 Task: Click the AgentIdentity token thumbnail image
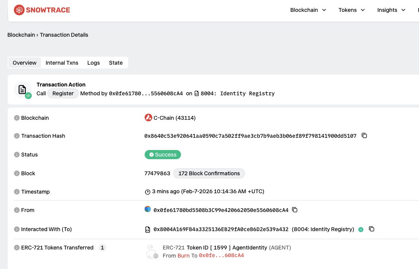point(152,251)
